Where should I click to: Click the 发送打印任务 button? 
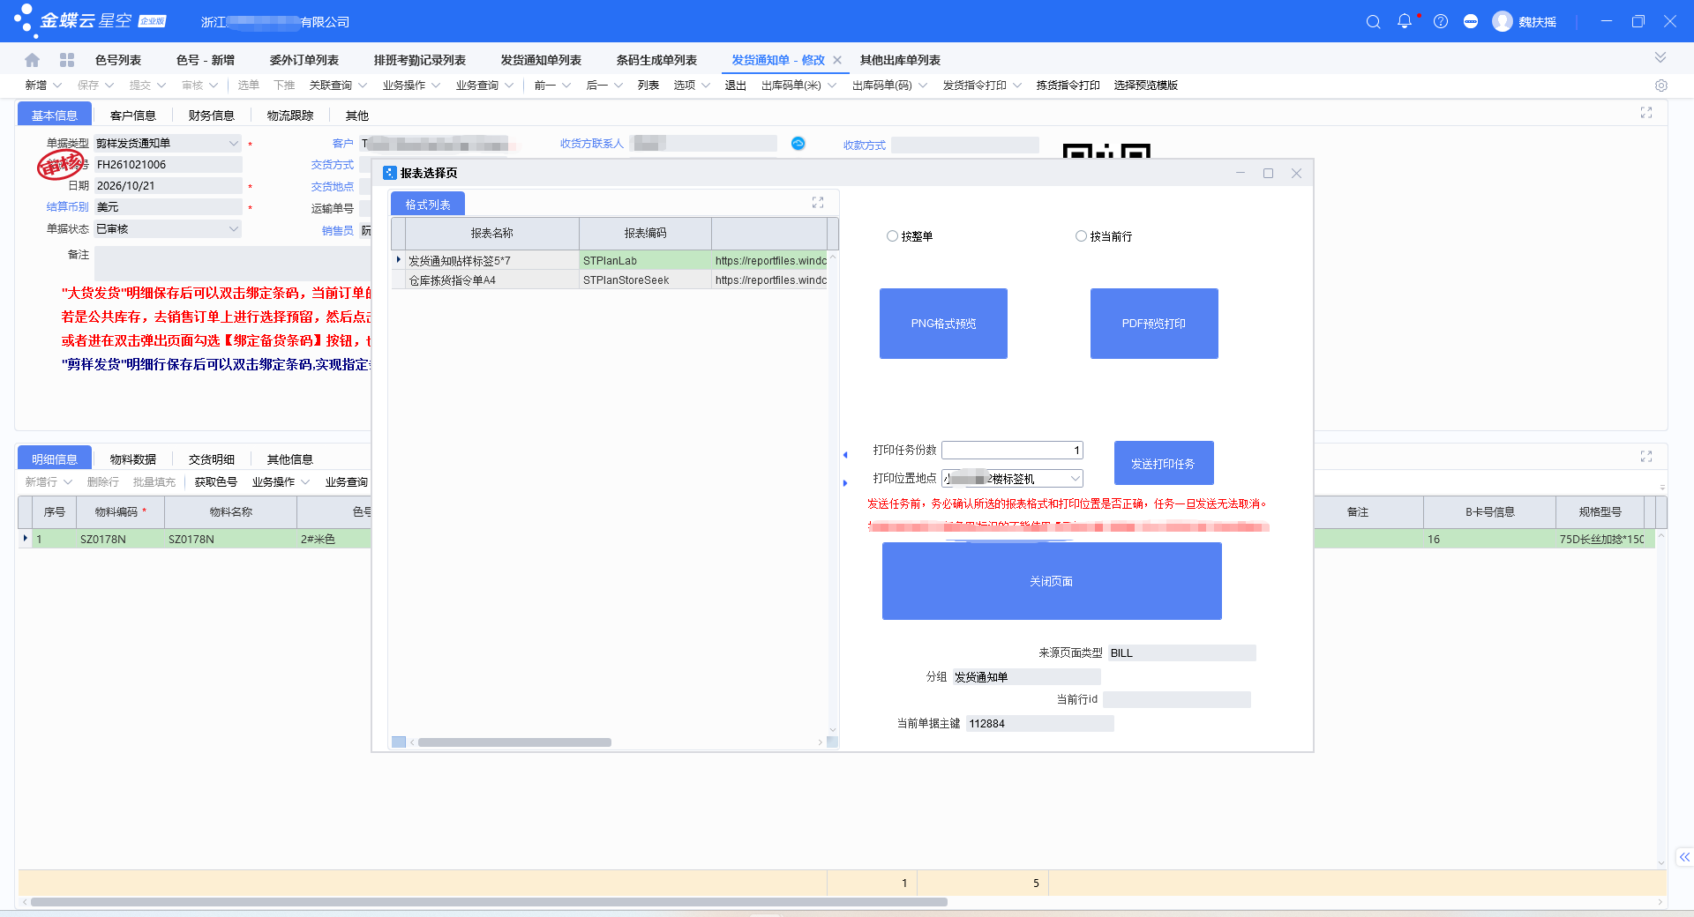click(1164, 463)
